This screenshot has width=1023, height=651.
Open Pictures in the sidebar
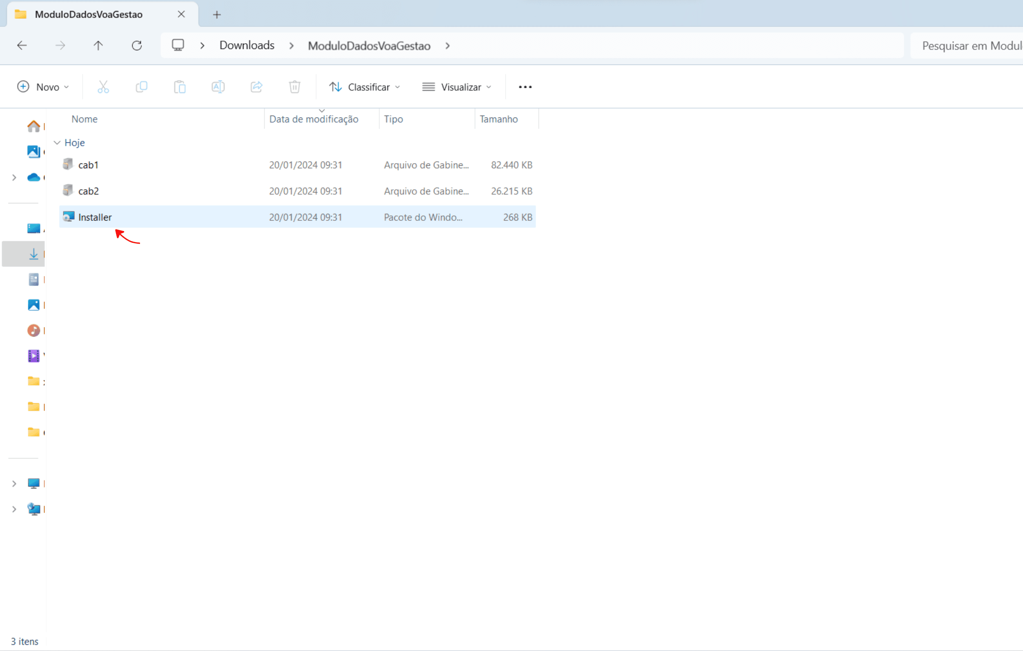click(x=33, y=305)
